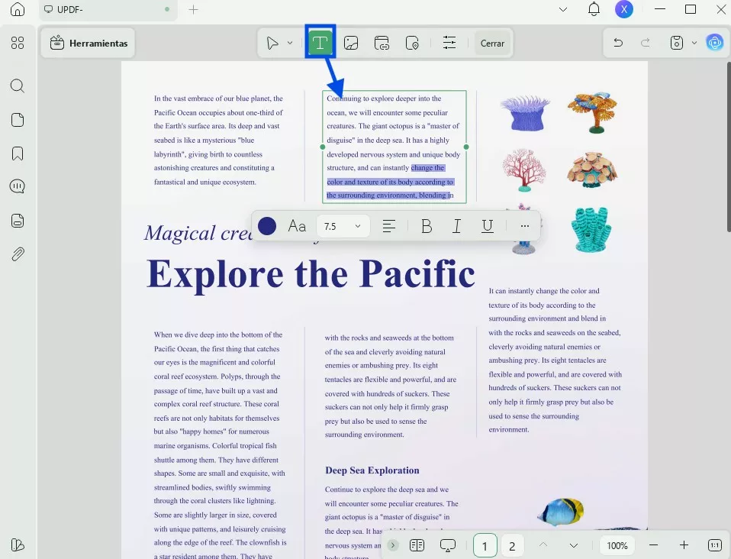Toggle actual size 1:1 view

coord(715,545)
